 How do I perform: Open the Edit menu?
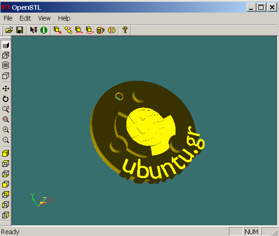25,18
